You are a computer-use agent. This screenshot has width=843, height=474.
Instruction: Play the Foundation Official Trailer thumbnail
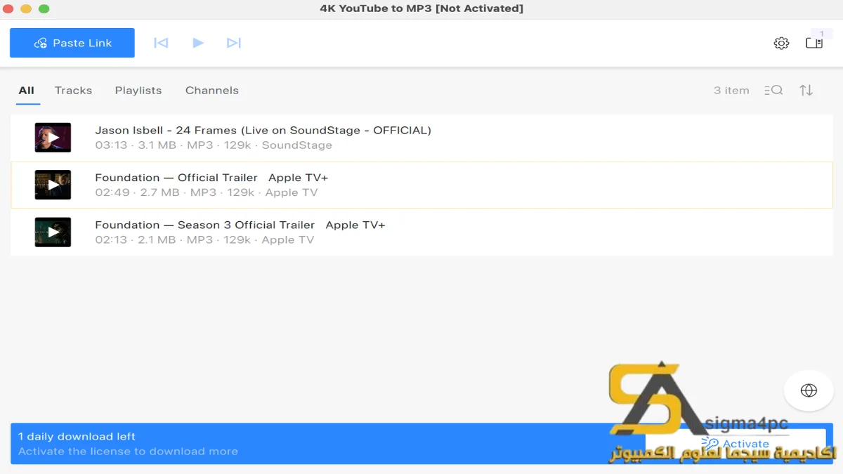[x=53, y=185]
